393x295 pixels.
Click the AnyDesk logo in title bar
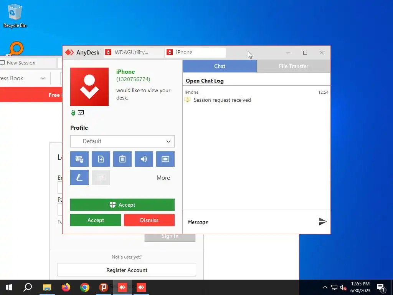click(69, 52)
